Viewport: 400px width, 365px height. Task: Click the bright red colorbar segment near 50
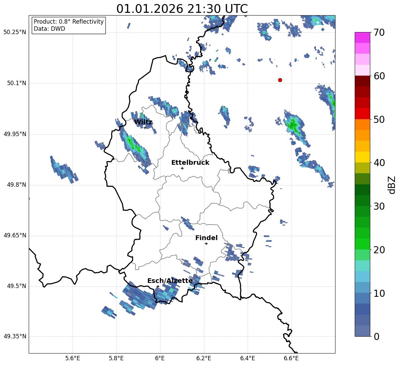coord(362,114)
